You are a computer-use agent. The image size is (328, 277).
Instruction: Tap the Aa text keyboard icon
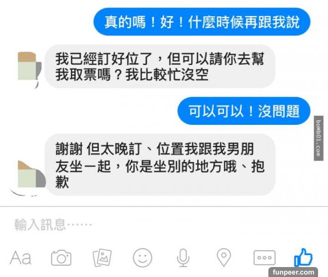pyautogui.click(x=20, y=258)
